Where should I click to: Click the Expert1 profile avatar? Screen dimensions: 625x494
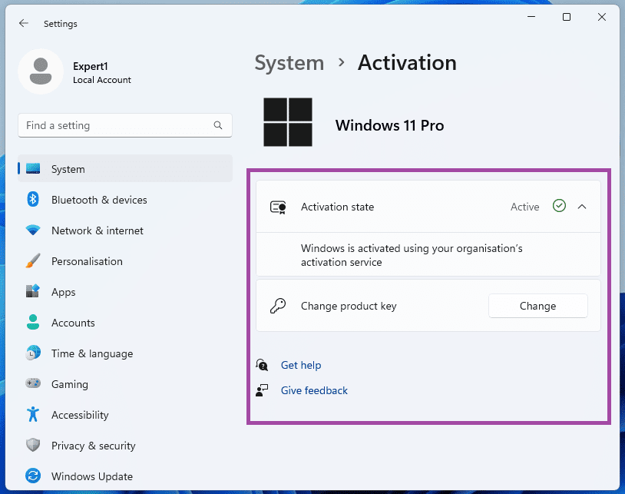[41, 71]
